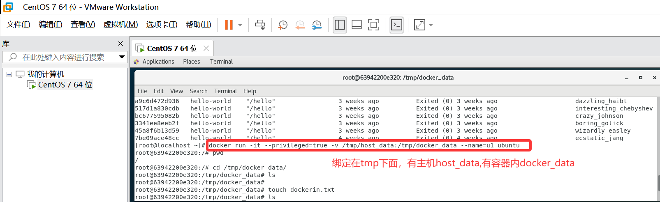Toggle the thumbnail bar view
Viewport: 660px width, 202px height.
[x=357, y=25]
